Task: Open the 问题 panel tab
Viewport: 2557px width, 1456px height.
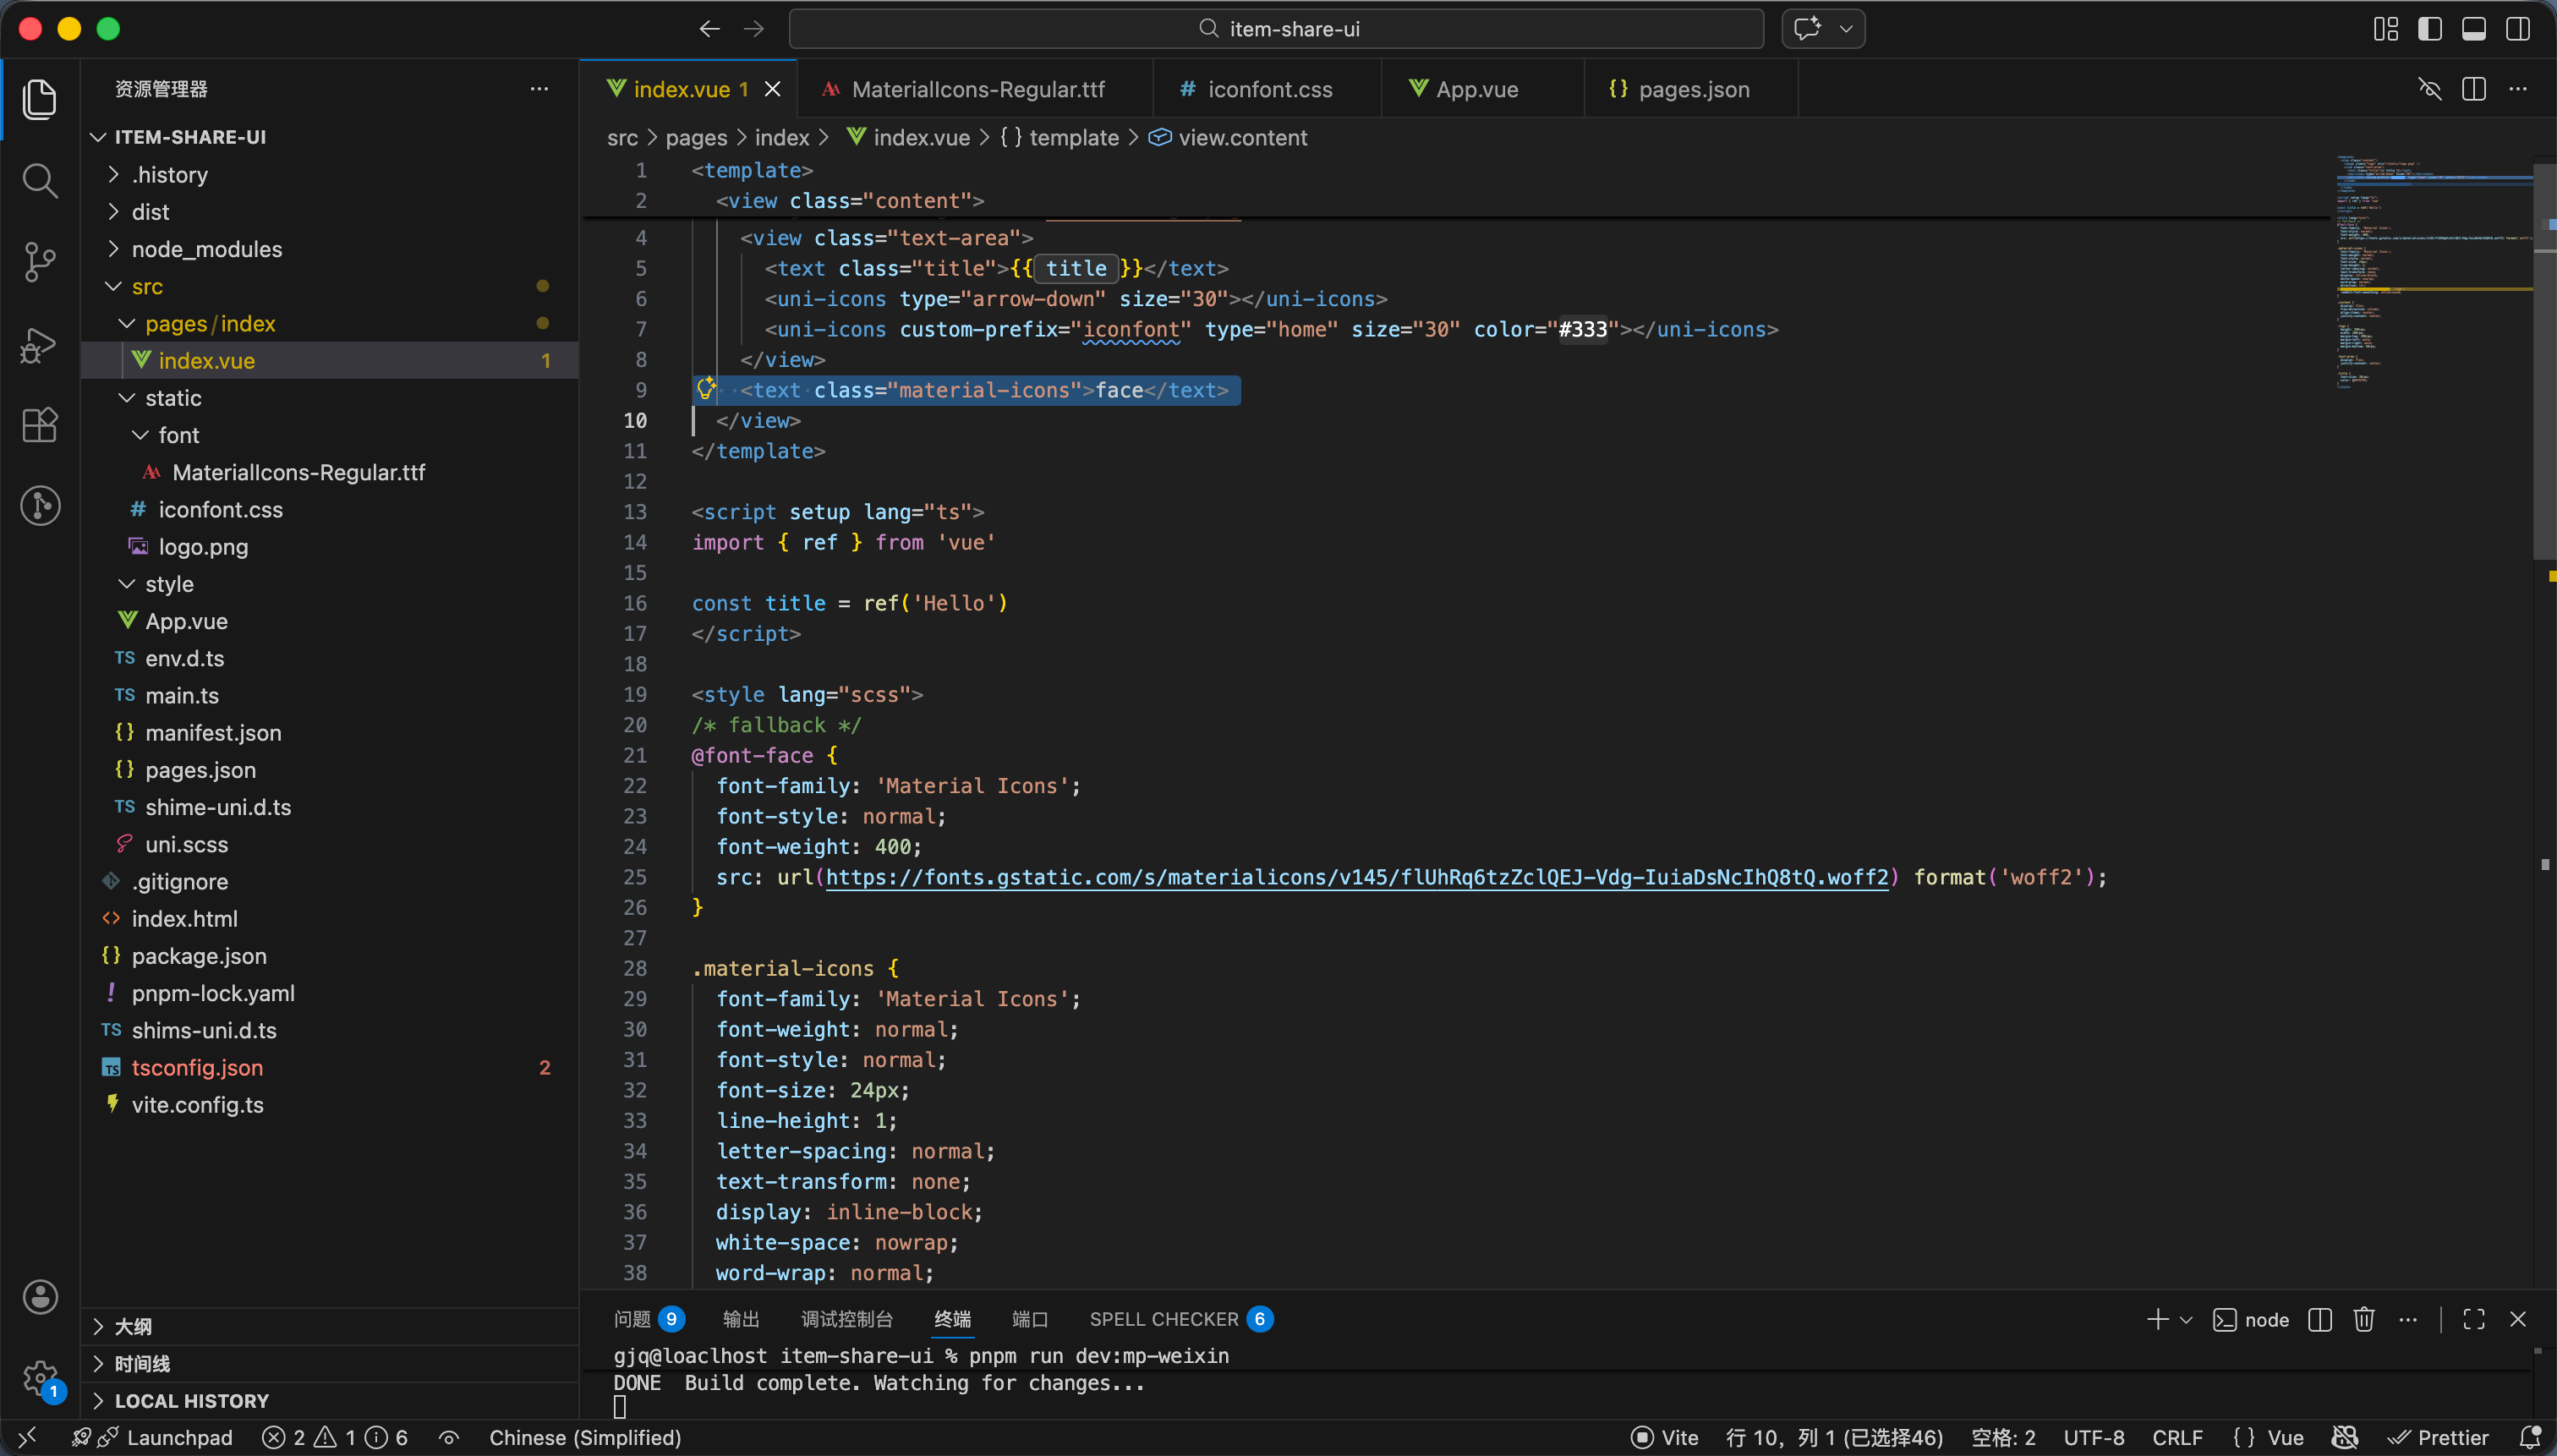Action: (x=632, y=1319)
